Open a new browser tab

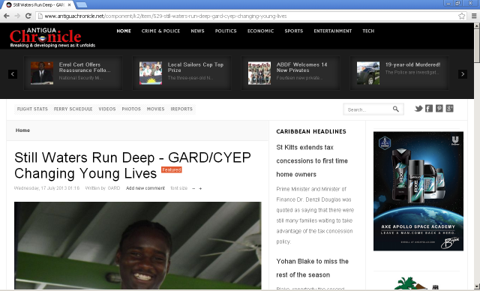(x=82, y=5)
